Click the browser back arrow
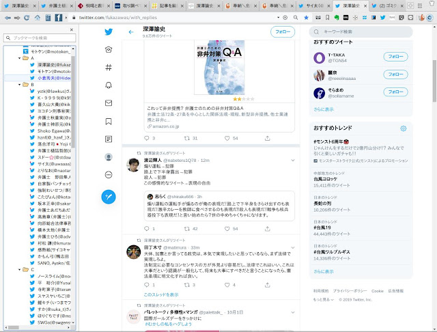This screenshot has height=332, width=437. (x=8, y=18)
